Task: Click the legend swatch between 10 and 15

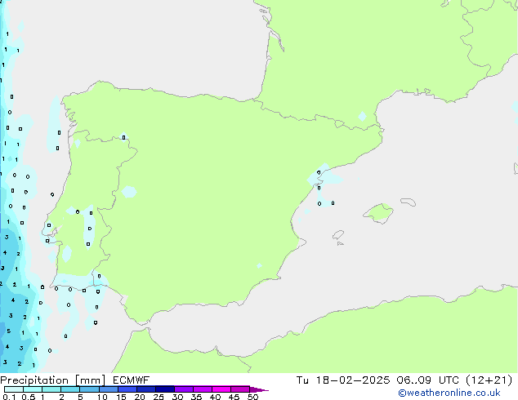Action: click(x=109, y=389)
